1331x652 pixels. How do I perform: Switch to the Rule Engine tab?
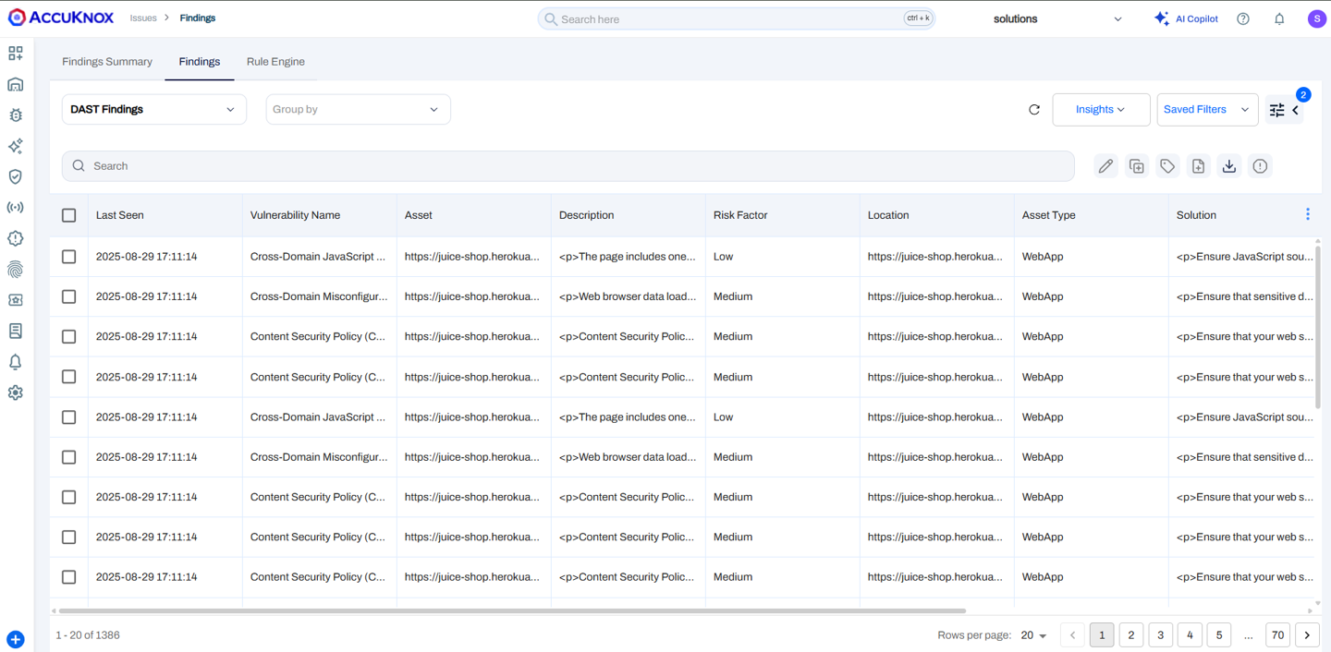275,62
